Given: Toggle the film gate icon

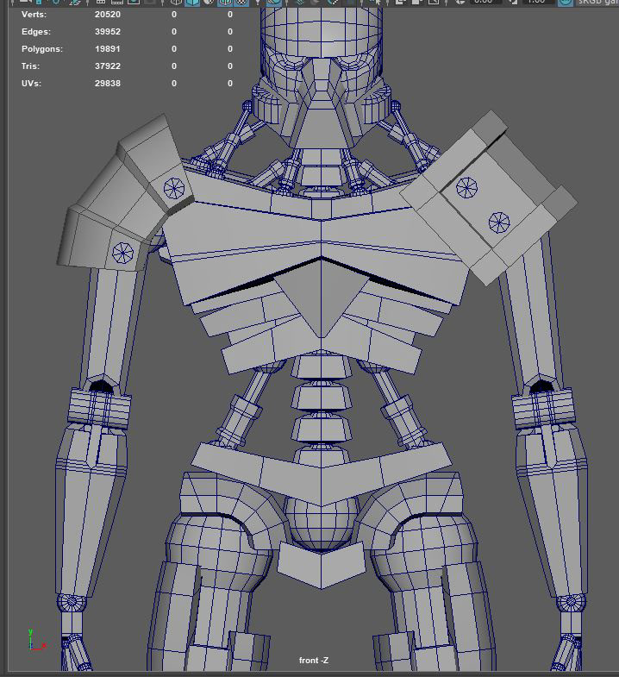Looking at the screenshot, I should (117, 2).
